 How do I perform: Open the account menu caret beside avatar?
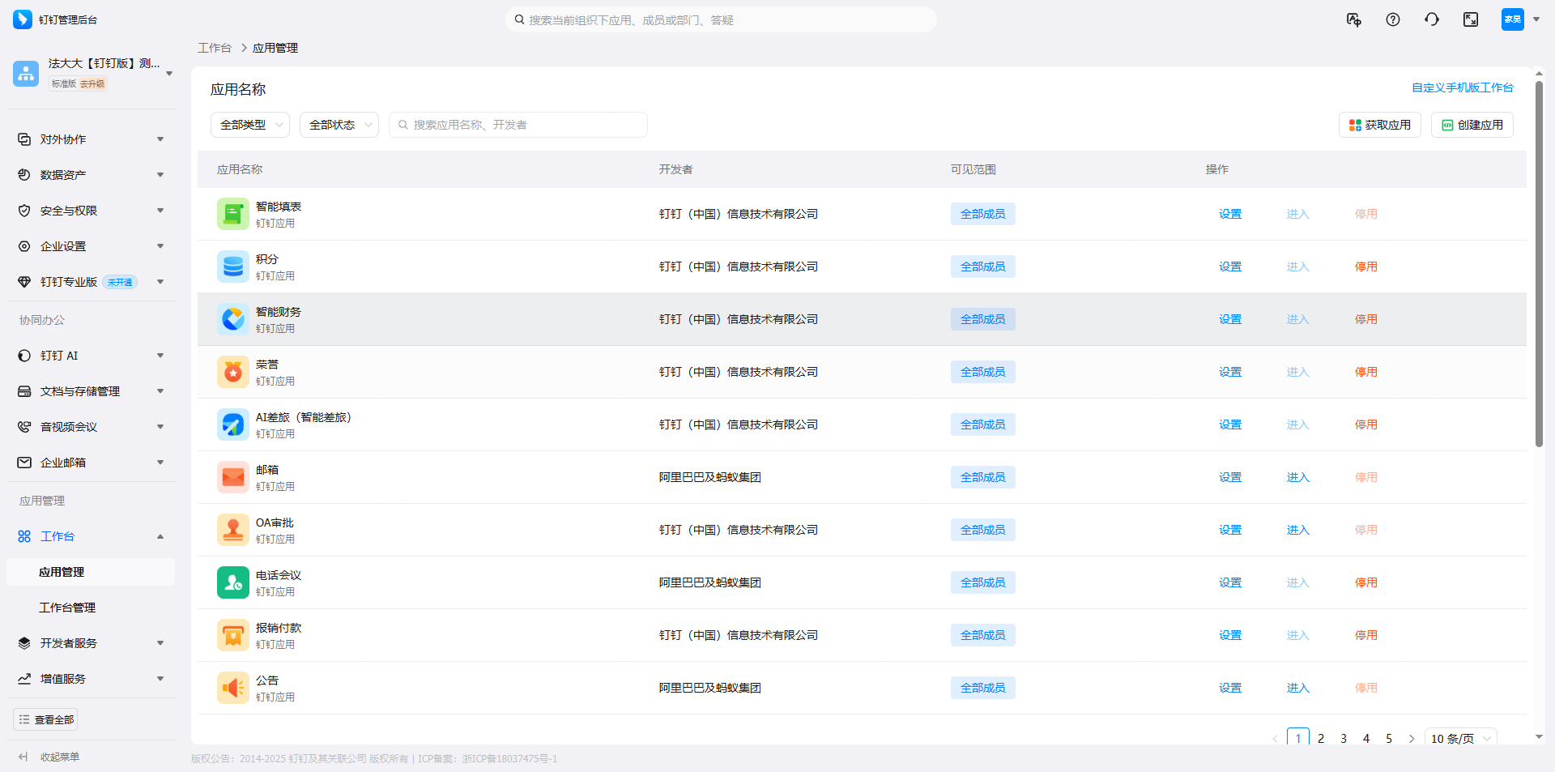pyautogui.click(x=1536, y=19)
